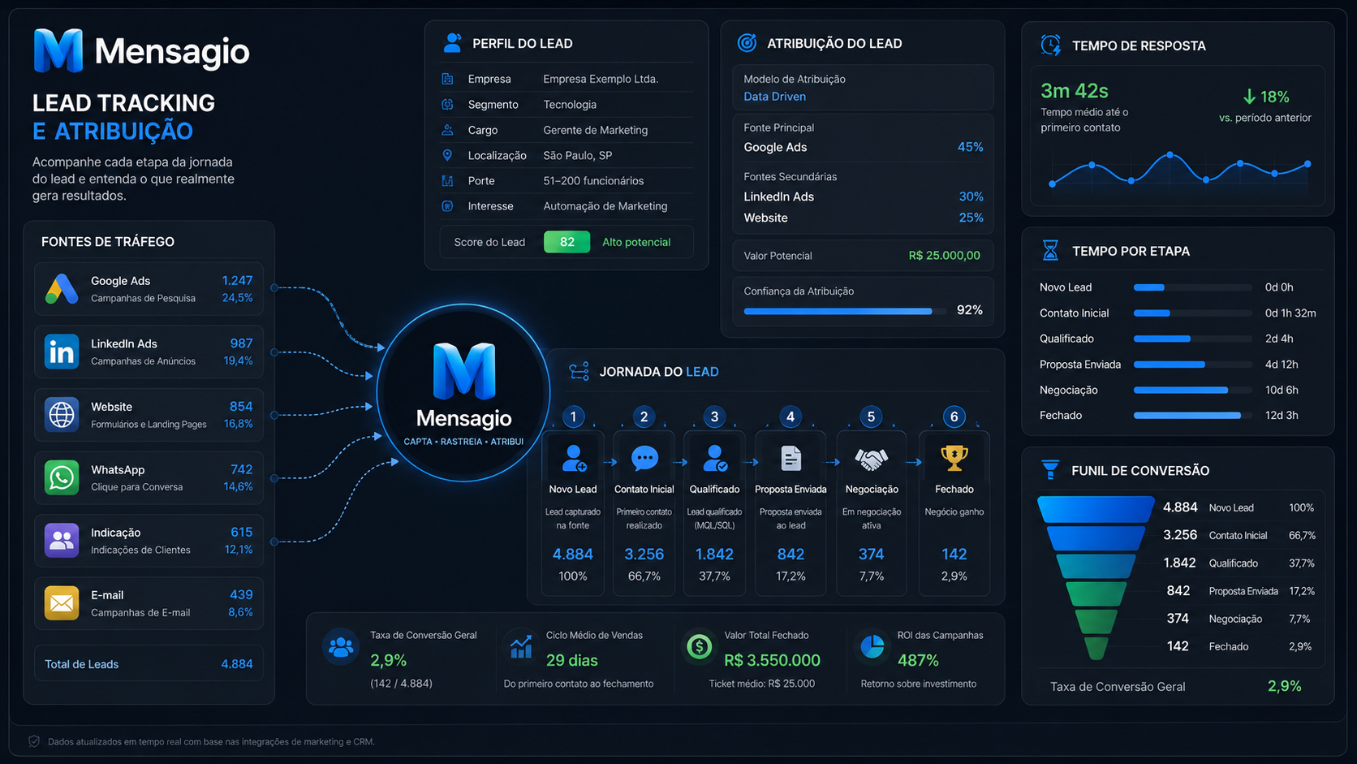
Task: Click the green score badge 82
Action: click(x=566, y=242)
